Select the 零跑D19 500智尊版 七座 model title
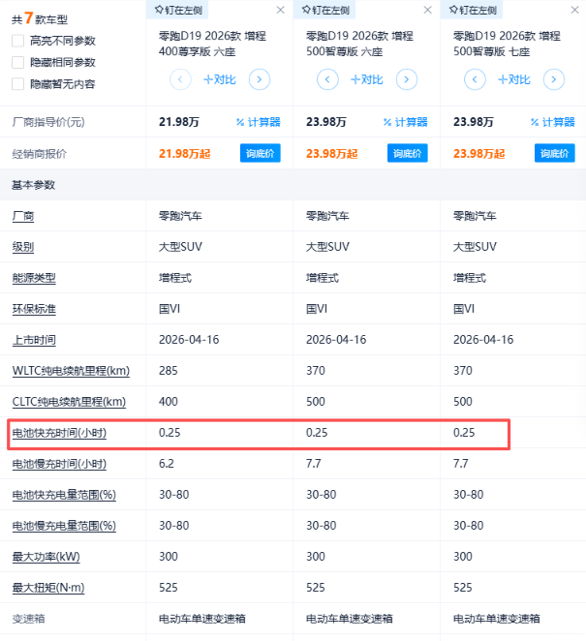Viewport: 586px width, 641px height. (507, 44)
